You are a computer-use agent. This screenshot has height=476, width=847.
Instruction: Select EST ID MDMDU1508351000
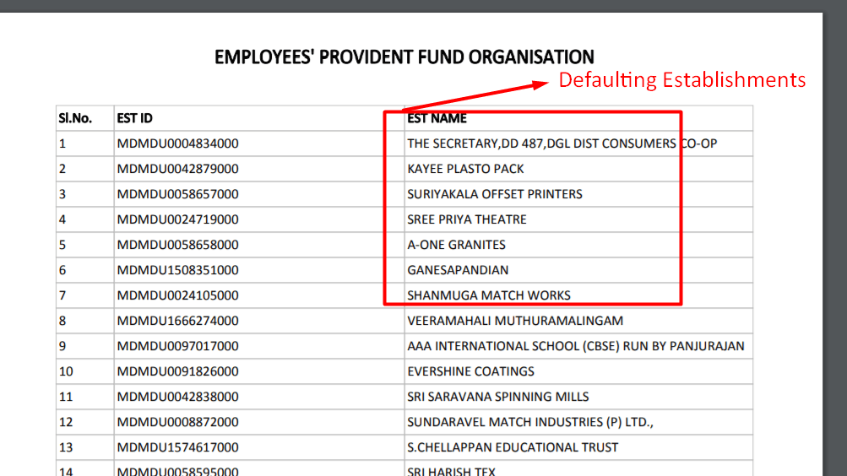click(x=177, y=270)
